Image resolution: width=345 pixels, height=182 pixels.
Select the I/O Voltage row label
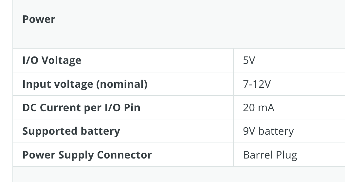point(52,60)
